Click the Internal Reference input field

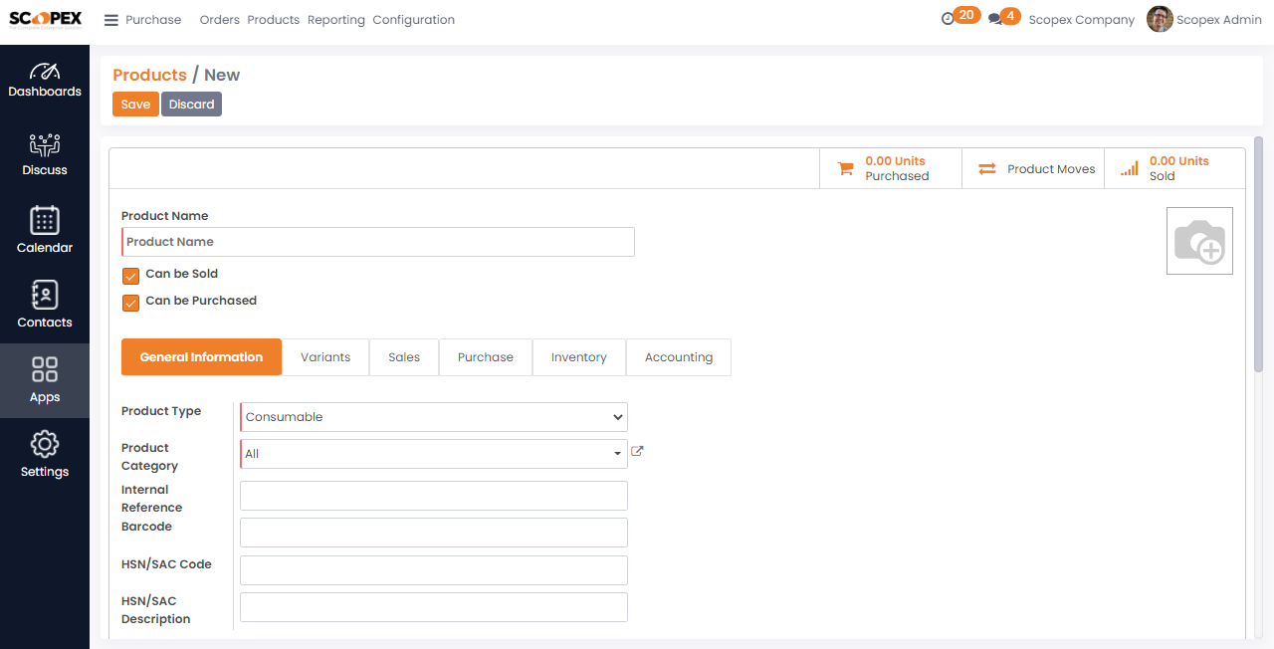[434, 496]
